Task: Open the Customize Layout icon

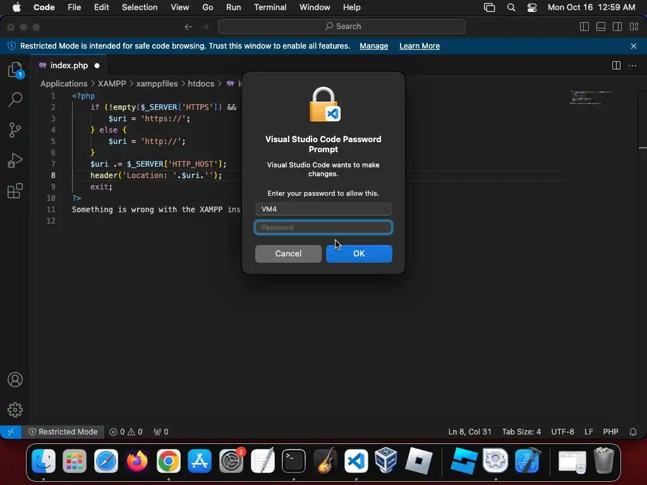Action: (x=634, y=27)
